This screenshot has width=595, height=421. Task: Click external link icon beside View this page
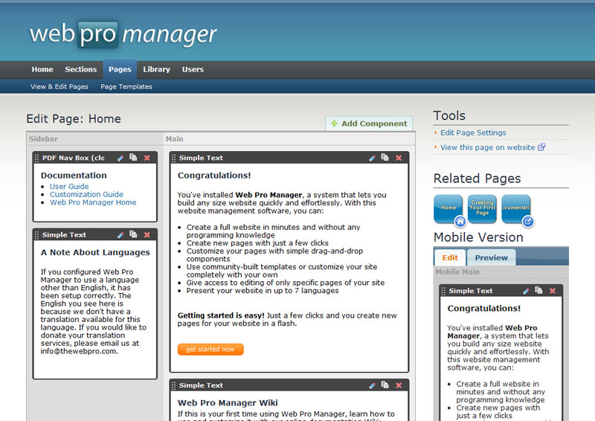[541, 147]
